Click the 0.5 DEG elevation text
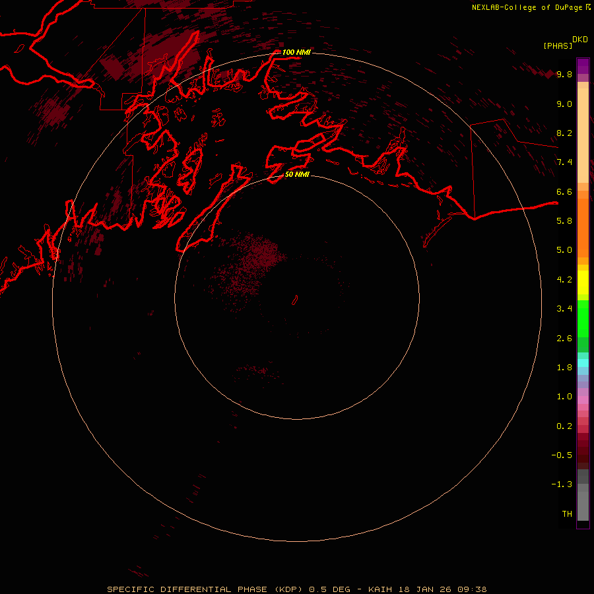 (x=330, y=589)
